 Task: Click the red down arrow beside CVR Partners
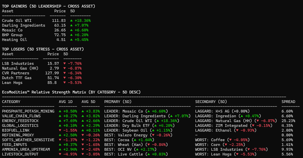pos(65,73)
